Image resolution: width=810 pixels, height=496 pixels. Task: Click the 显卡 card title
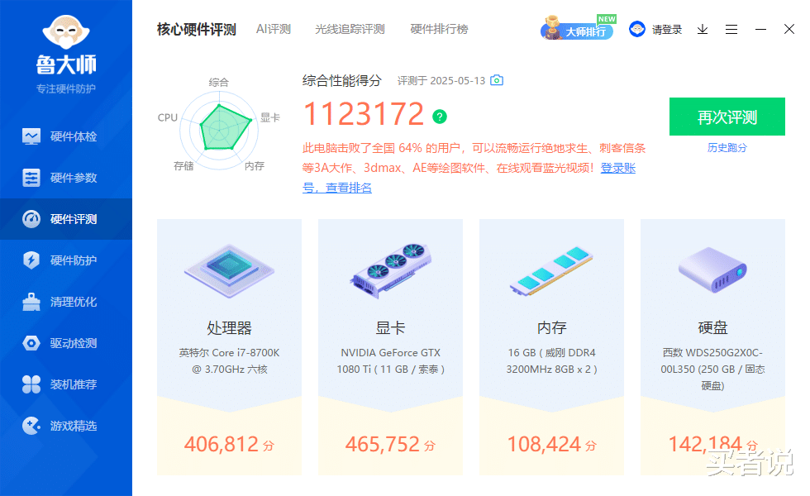[x=390, y=327]
